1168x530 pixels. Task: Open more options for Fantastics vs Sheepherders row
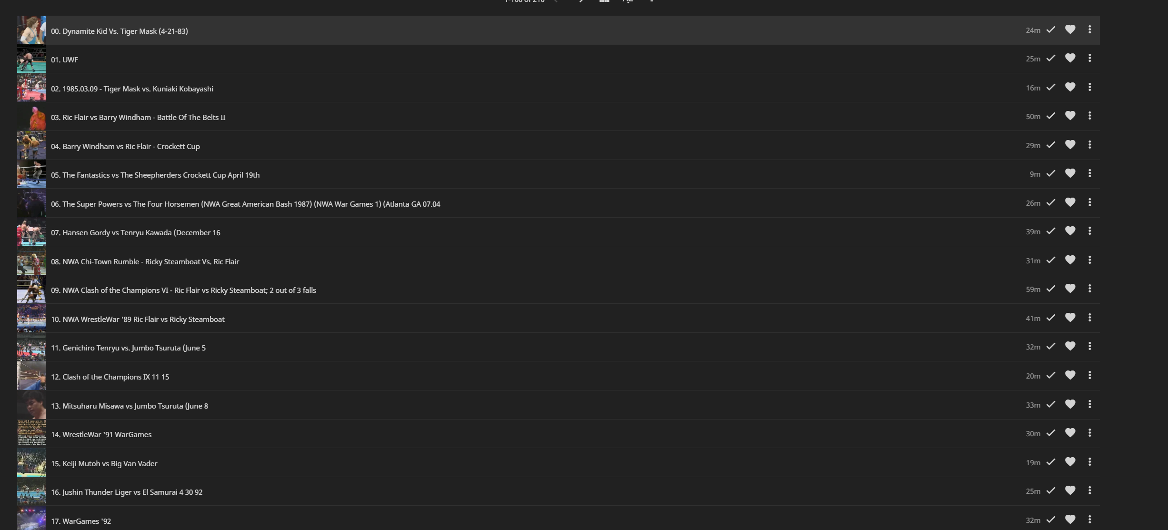pyautogui.click(x=1089, y=173)
